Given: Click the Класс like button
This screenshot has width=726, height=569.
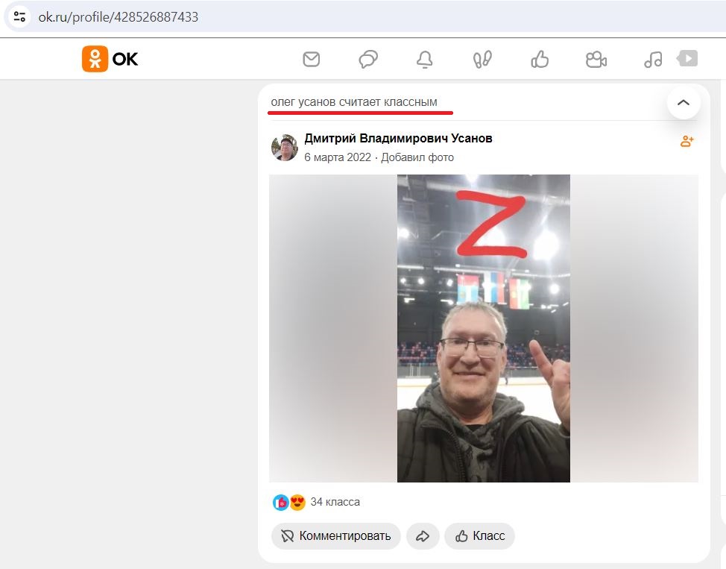Looking at the screenshot, I should point(480,536).
